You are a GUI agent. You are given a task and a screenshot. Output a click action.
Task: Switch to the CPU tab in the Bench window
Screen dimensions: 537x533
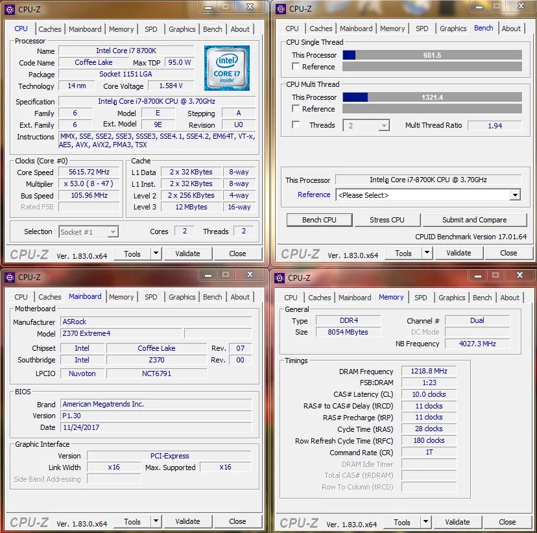(x=292, y=29)
